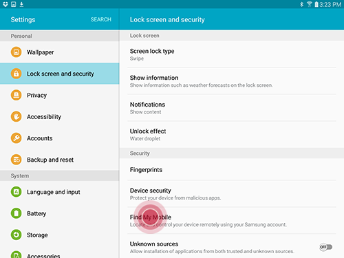Open Notifications show content setting
The height and width of the screenshot is (258, 344).
click(232, 108)
